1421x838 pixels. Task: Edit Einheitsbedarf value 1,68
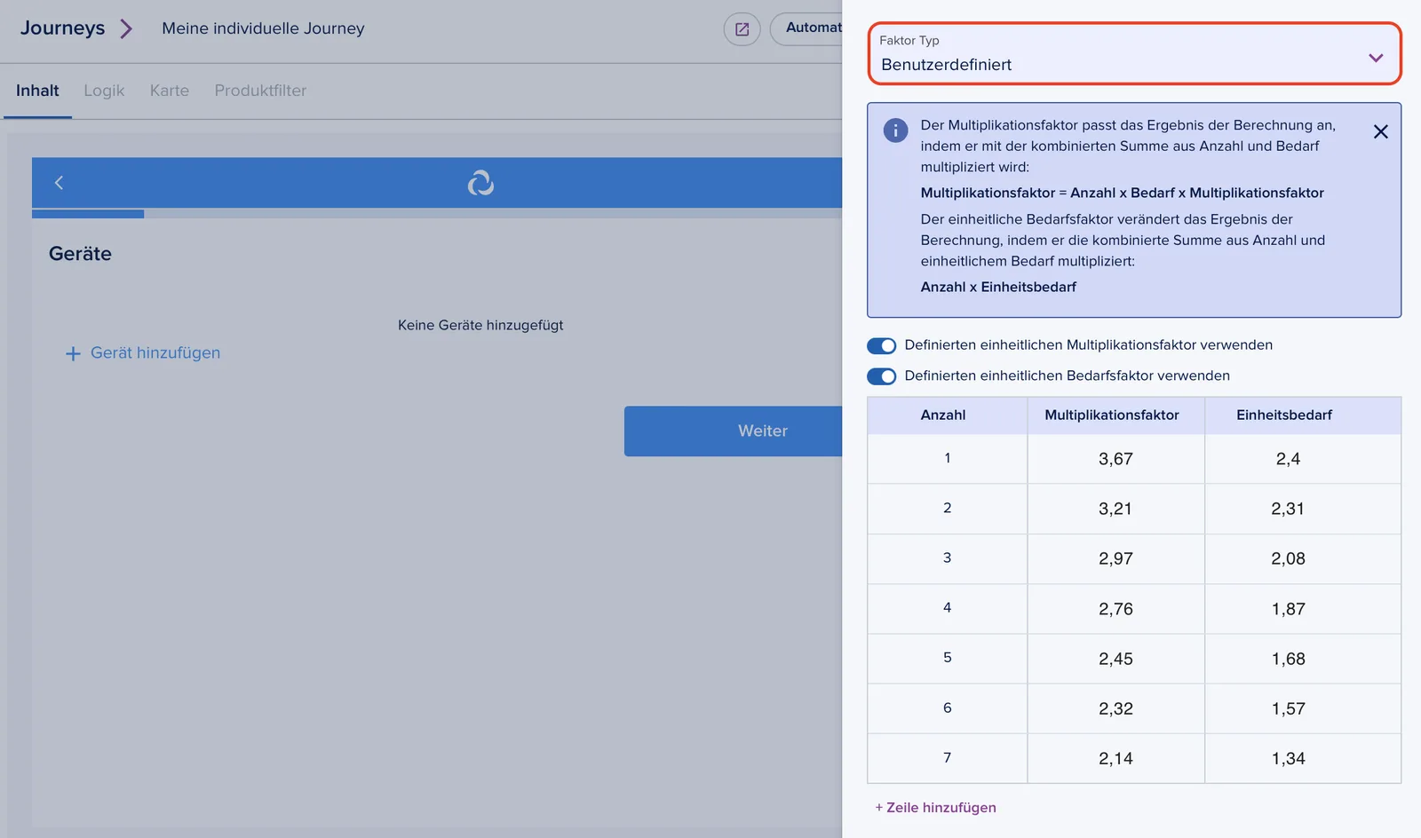[x=1288, y=659]
